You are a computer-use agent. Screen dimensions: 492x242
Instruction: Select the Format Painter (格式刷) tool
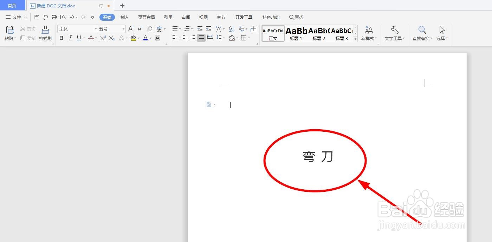pyautogui.click(x=45, y=33)
